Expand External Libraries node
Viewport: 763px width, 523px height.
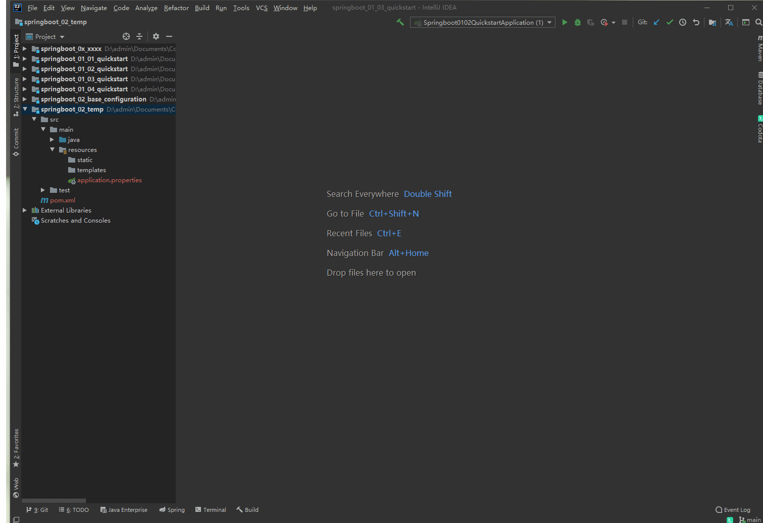(x=25, y=211)
